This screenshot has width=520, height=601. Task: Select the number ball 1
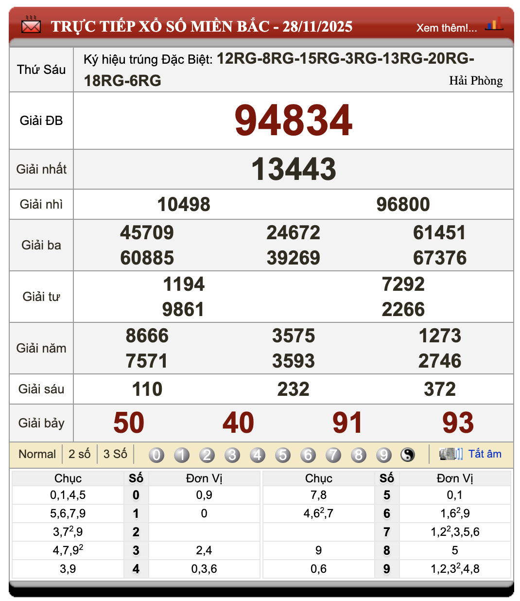click(182, 455)
